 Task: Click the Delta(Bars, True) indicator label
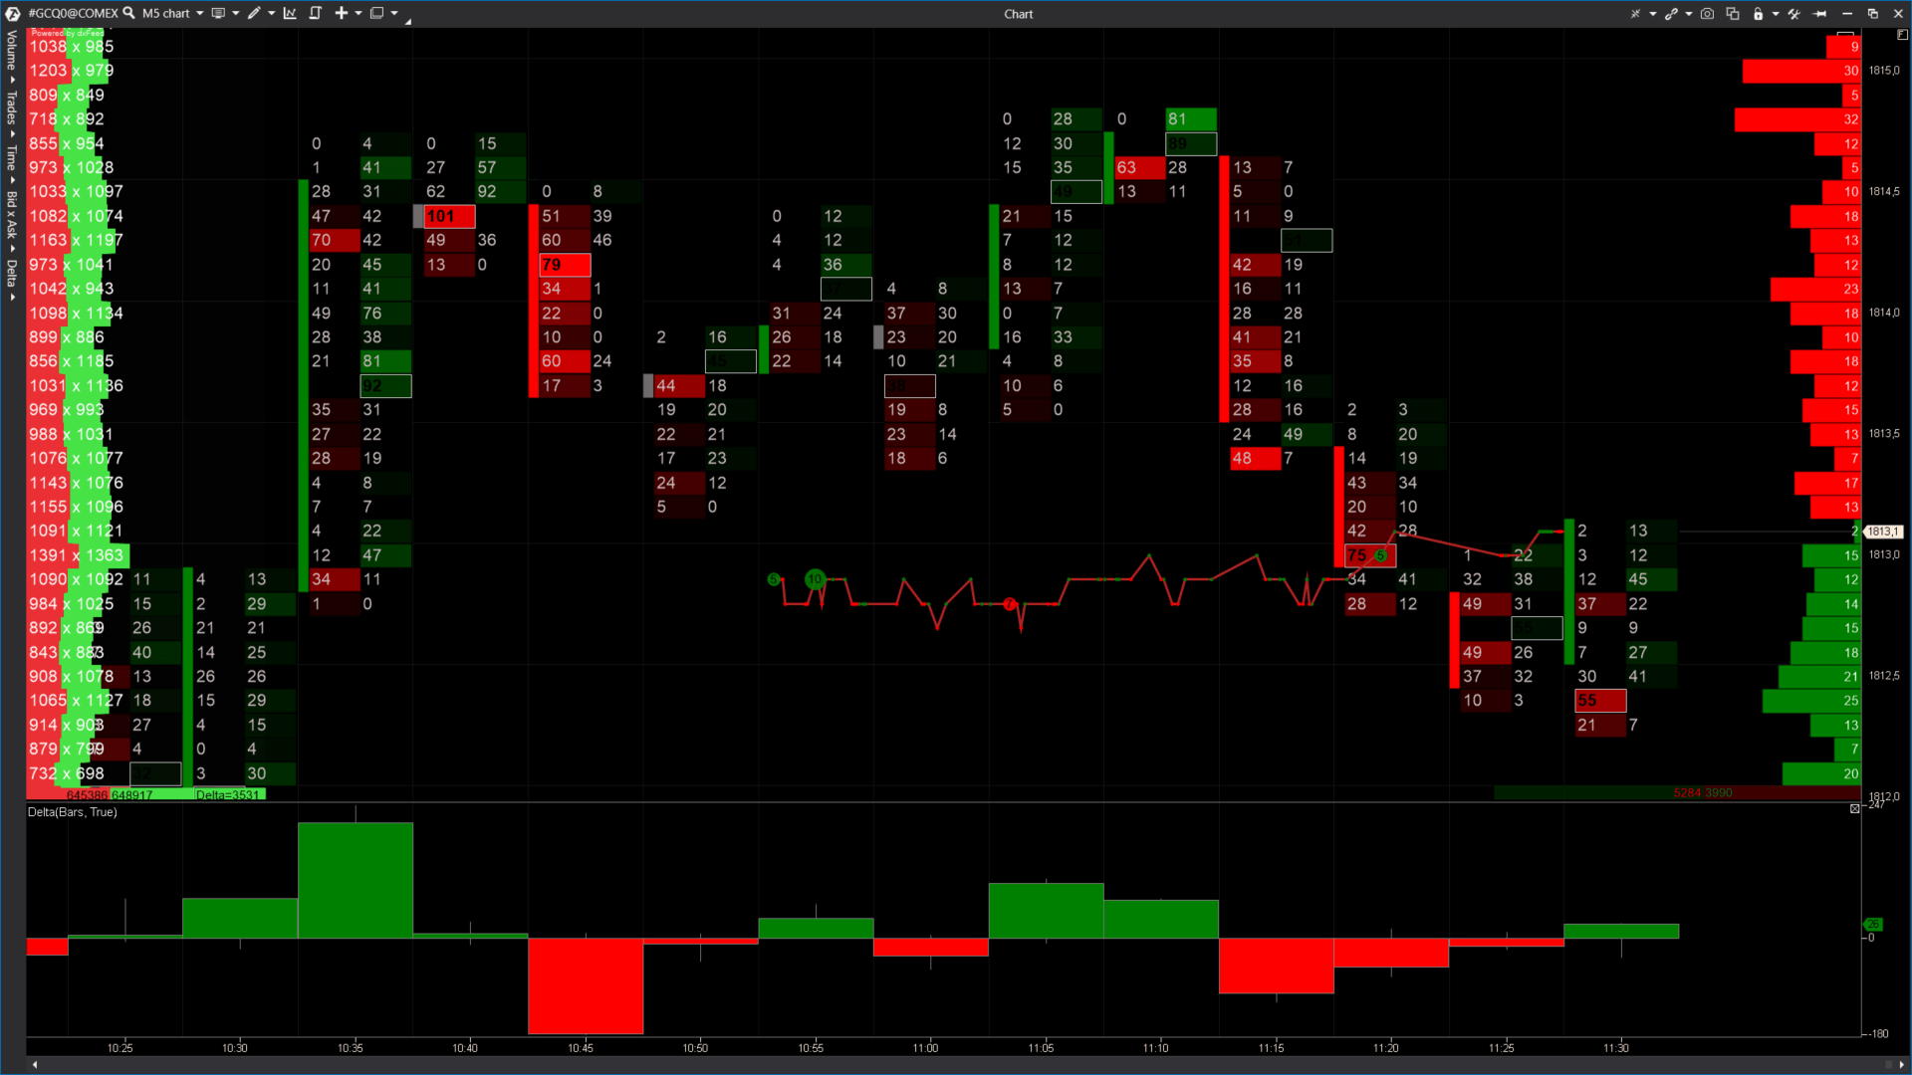pyautogui.click(x=70, y=812)
